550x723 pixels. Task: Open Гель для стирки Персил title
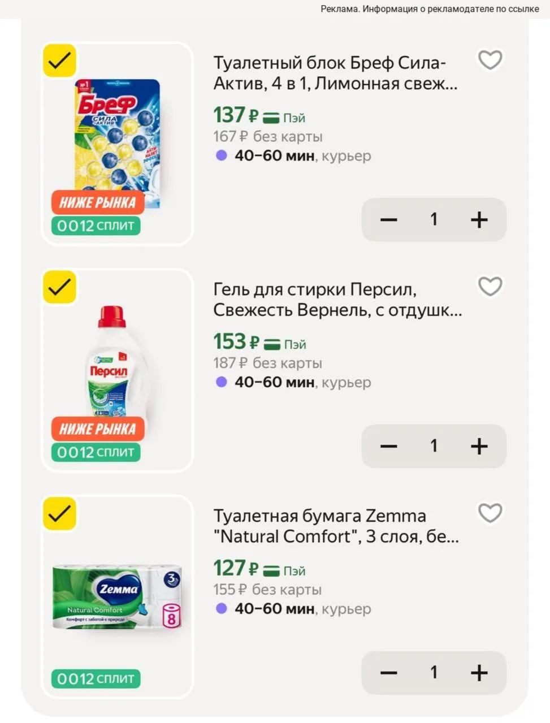point(337,300)
